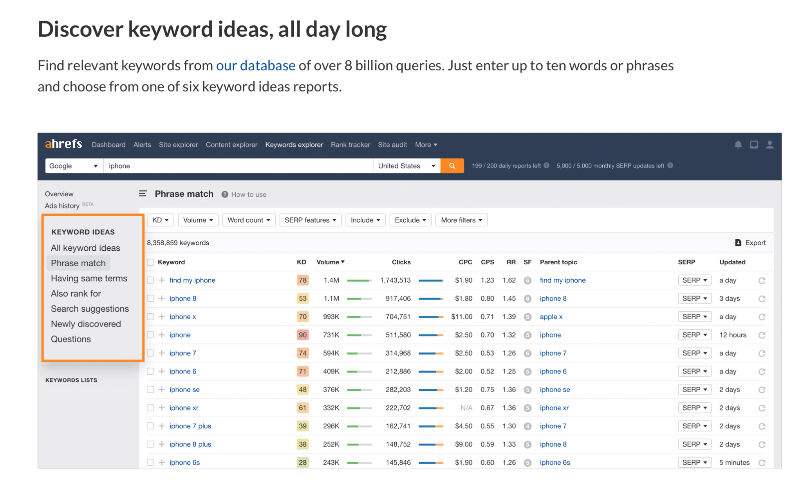This screenshot has width=802, height=492.
Task: Click clicks bar in iphone 8 row
Action: point(431,299)
